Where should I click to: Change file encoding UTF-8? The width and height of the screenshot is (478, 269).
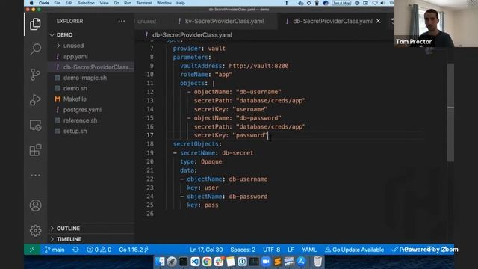pyautogui.click(x=271, y=250)
